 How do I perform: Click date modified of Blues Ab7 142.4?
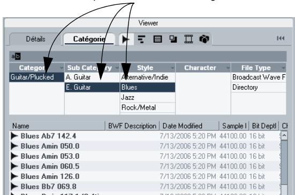tap(188, 136)
